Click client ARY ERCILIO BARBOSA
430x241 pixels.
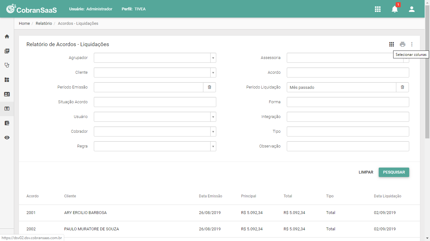click(x=85, y=213)
